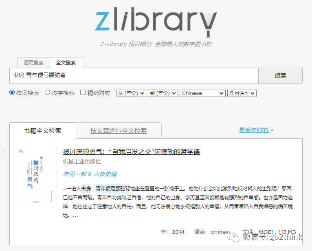Open author link 岸见一郎
The width and height of the screenshot is (312, 251).
pos(75,174)
